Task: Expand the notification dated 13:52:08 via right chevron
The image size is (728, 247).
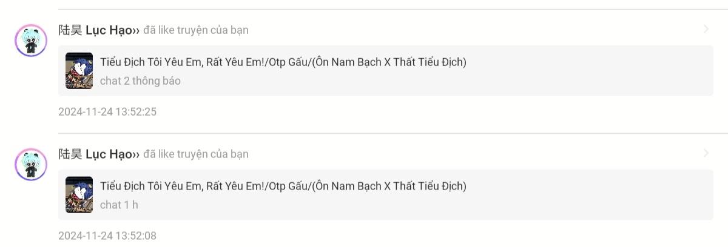Action: (x=706, y=153)
